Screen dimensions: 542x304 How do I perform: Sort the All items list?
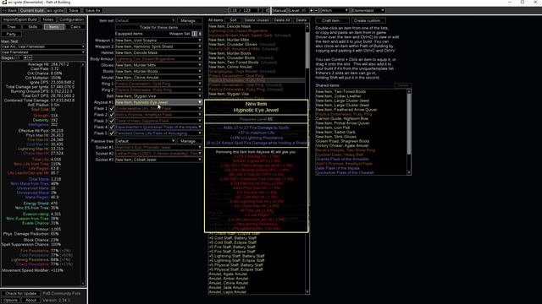click(x=234, y=20)
